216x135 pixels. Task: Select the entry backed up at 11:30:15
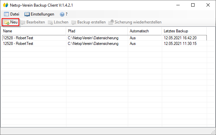point(104,44)
